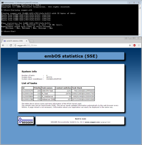
Task: Click the Context switches column header
Action: pos(63,88)
